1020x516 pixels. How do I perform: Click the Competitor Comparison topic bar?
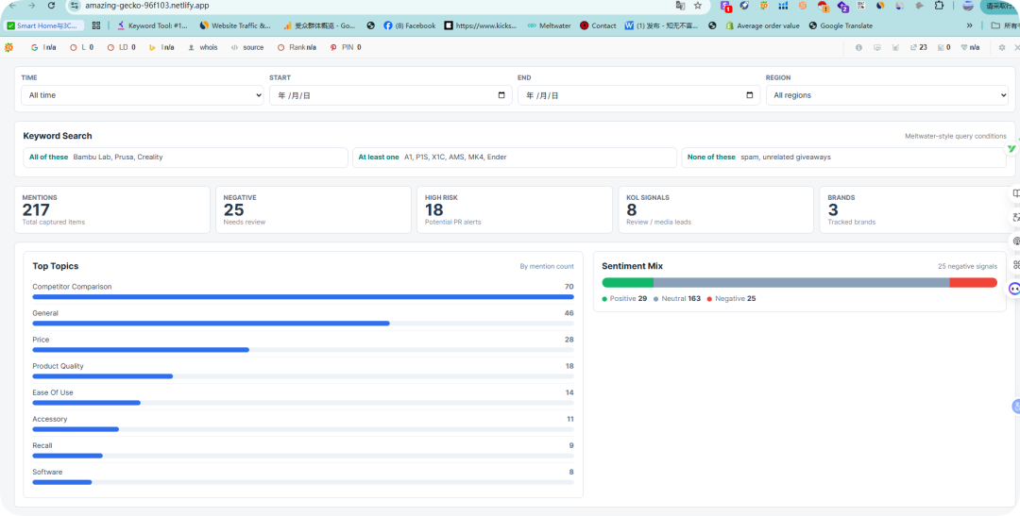coord(303,297)
